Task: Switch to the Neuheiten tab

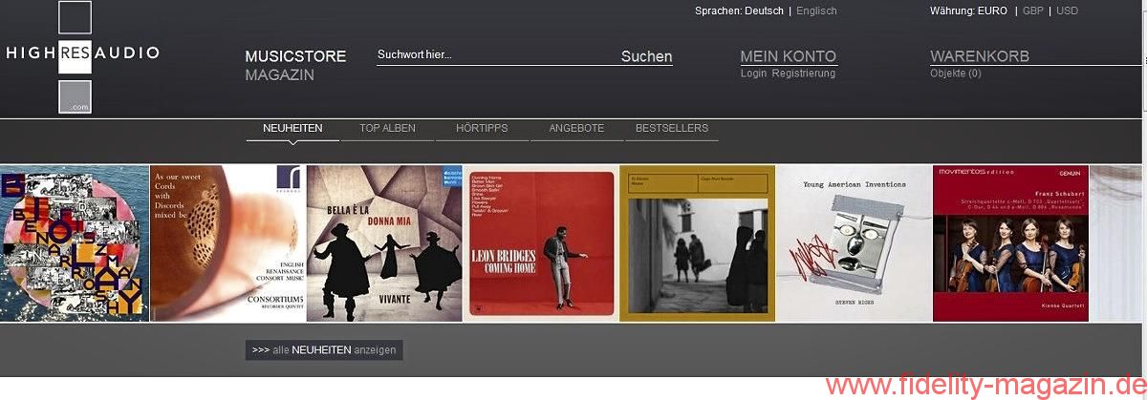Action: pos(292,128)
